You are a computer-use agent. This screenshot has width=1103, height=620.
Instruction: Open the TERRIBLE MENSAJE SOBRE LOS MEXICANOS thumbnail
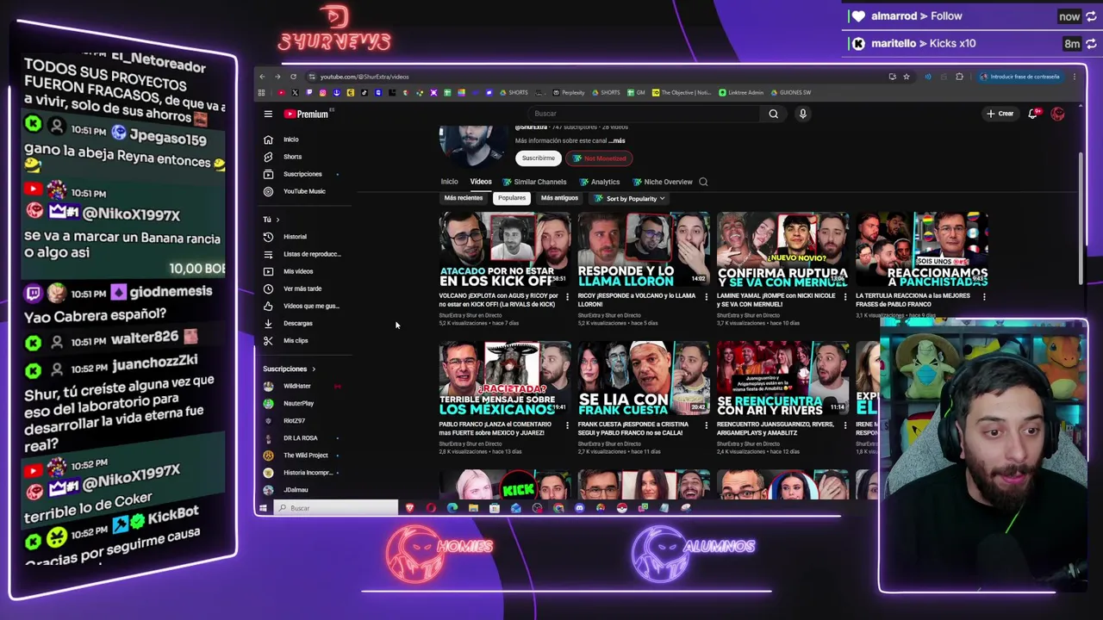505,379
